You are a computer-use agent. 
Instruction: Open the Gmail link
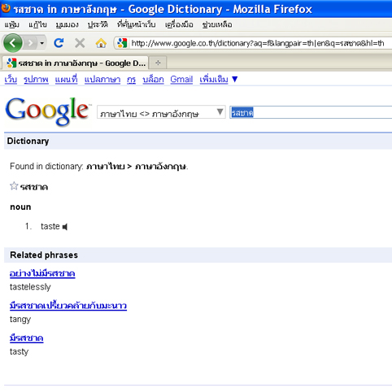click(181, 79)
